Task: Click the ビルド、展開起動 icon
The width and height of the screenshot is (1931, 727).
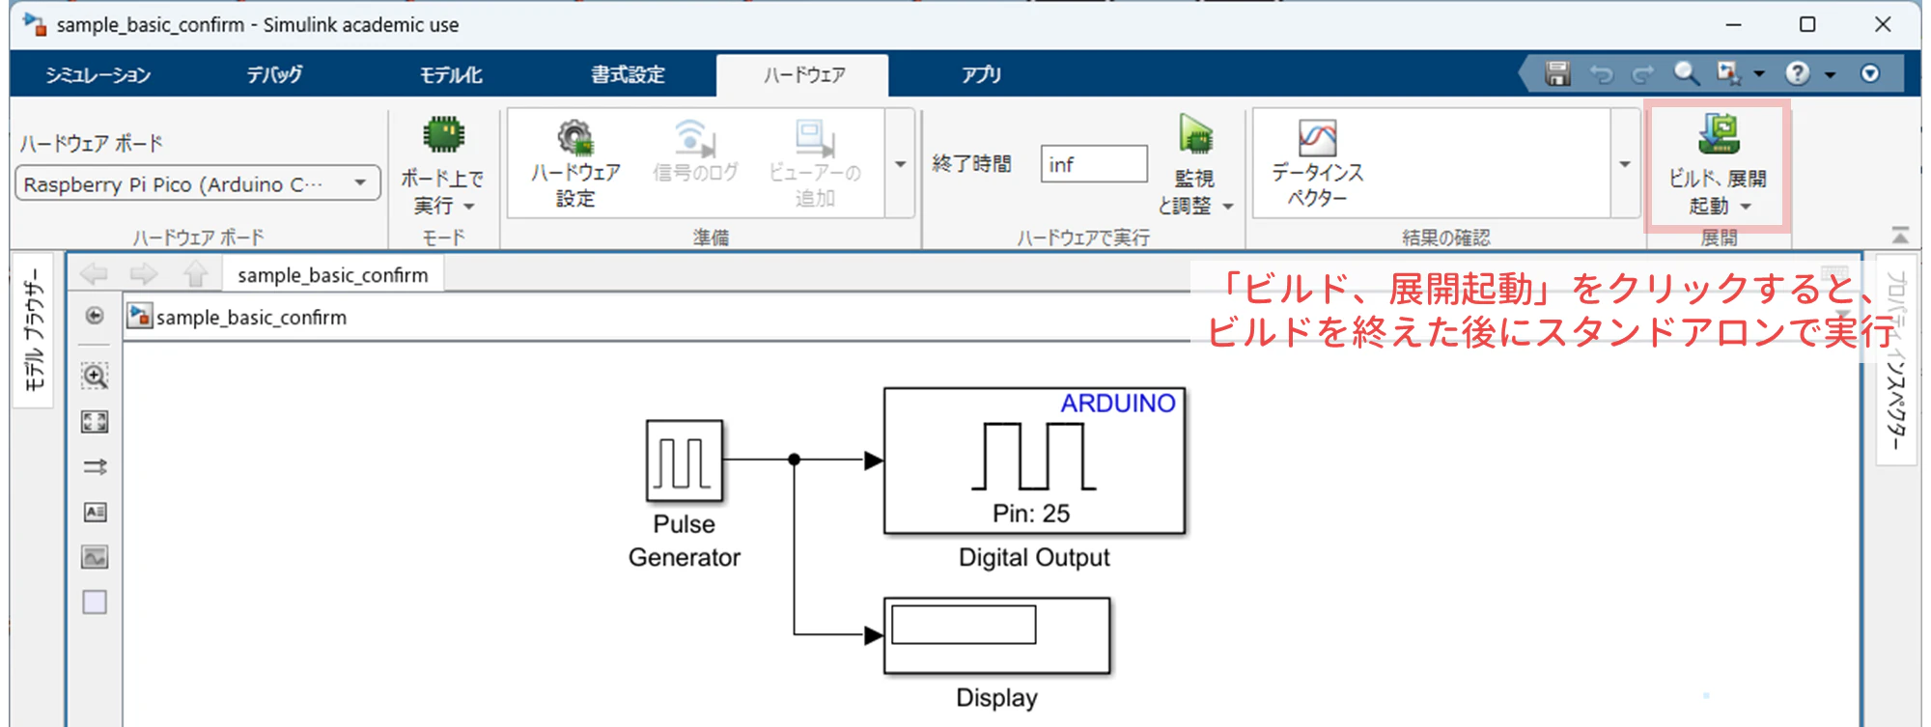Action: (x=1719, y=134)
